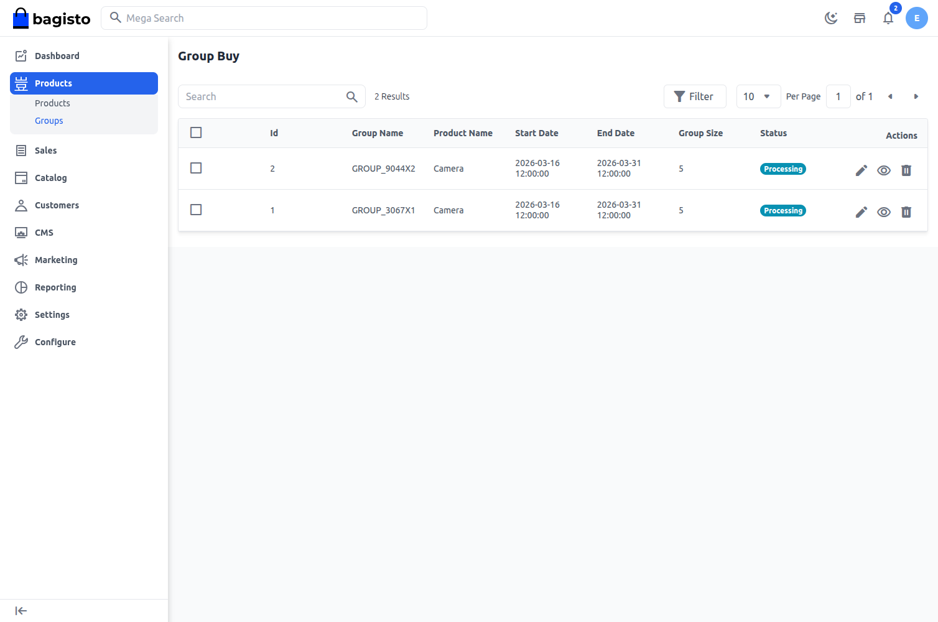Viewport: 938px width, 622px height.
Task: Open the dark mode toggle icon
Action: point(831,18)
